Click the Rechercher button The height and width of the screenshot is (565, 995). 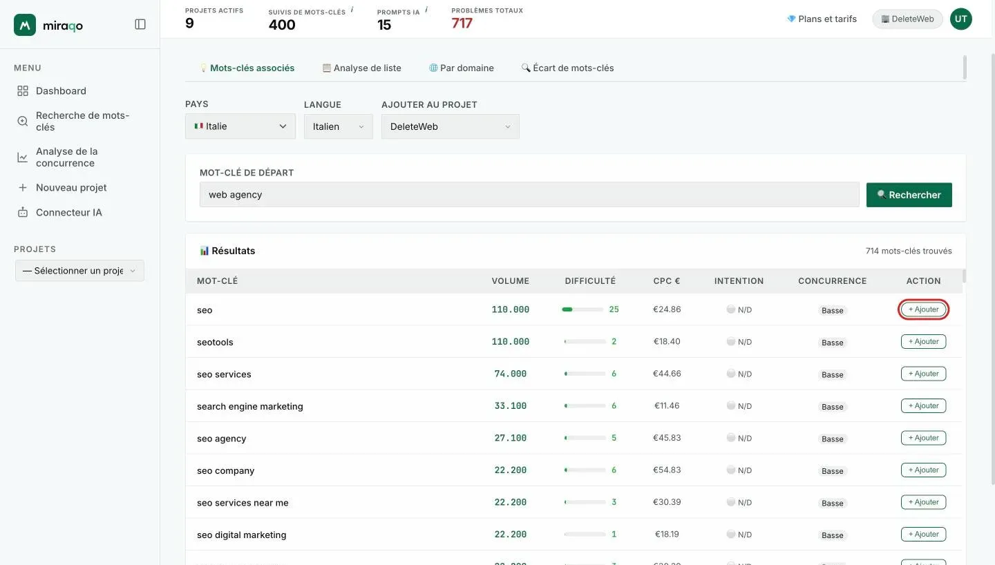[x=909, y=195]
